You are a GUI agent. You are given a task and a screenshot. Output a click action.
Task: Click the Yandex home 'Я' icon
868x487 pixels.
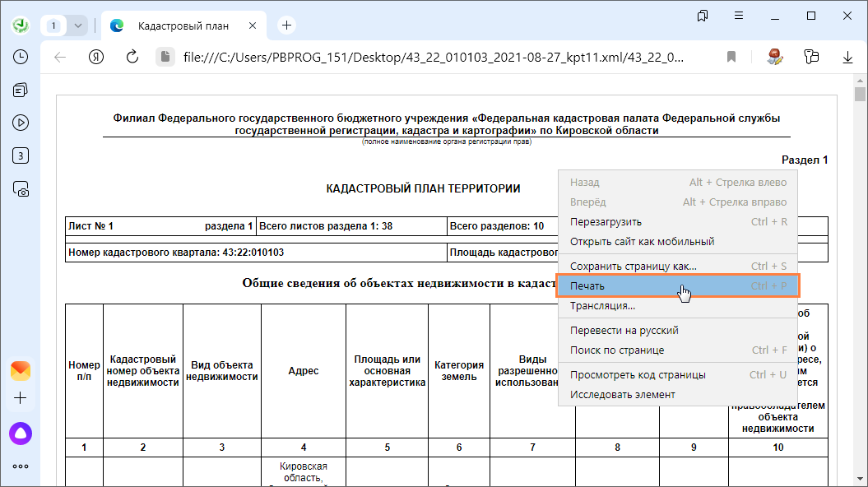point(95,57)
